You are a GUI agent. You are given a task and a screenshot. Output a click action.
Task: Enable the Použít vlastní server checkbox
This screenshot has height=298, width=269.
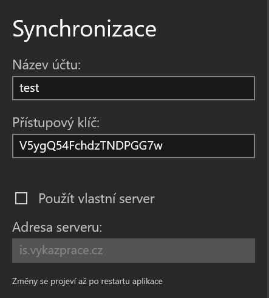pyautogui.click(x=21, y=198)
